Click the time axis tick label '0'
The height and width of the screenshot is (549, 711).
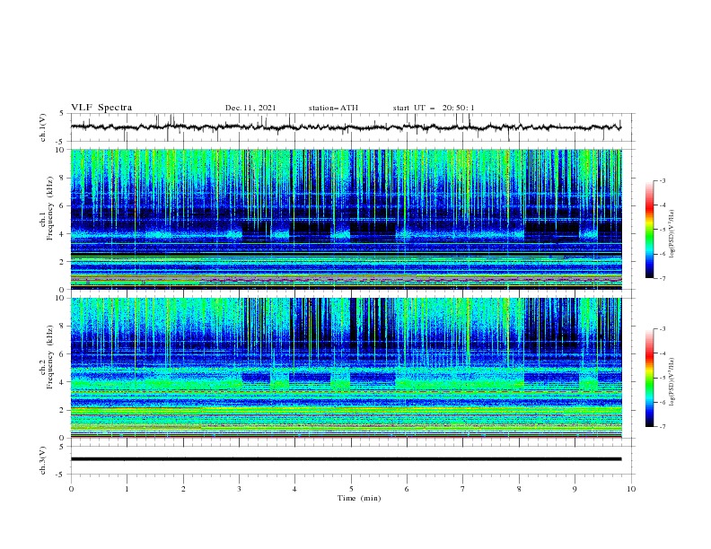71,489
